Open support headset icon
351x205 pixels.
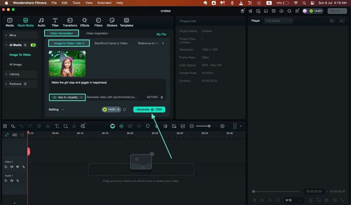(x=289, y=11)
